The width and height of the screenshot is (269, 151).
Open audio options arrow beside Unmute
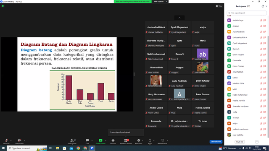(x=11, y=141)
